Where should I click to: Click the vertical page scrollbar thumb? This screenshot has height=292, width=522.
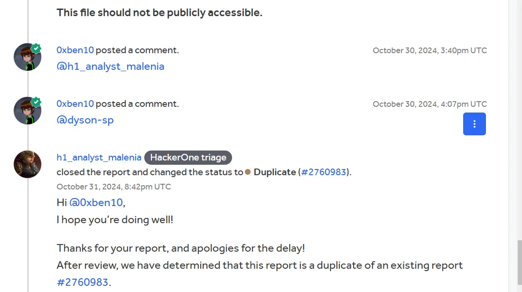520,263
